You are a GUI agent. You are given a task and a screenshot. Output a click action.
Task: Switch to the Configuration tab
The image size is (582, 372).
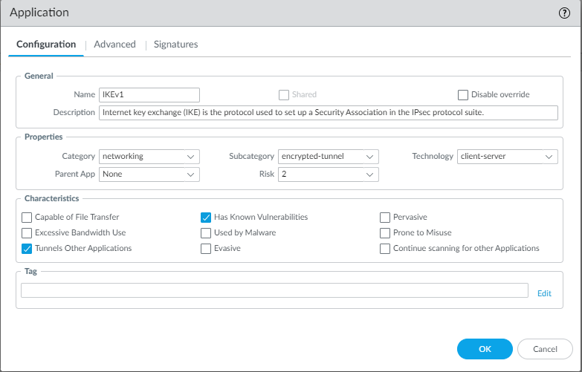46,44
